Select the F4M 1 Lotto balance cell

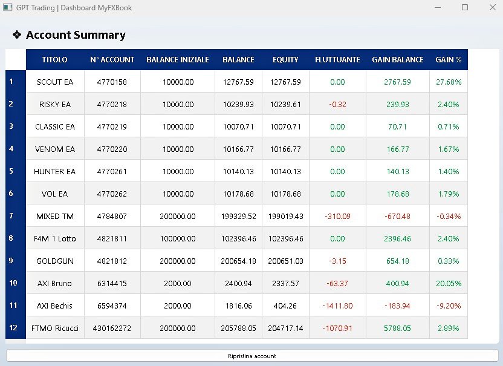239,238
